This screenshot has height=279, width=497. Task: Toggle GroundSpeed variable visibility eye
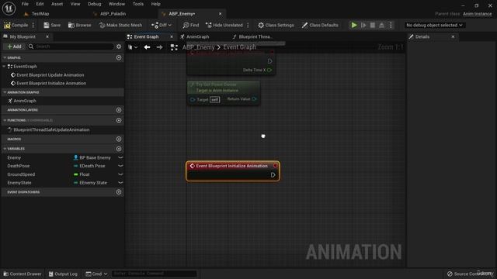120,174
